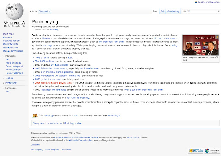
Task: Open Contents in the sidebar
Action: pyautogui.click(x=8, y=37)
